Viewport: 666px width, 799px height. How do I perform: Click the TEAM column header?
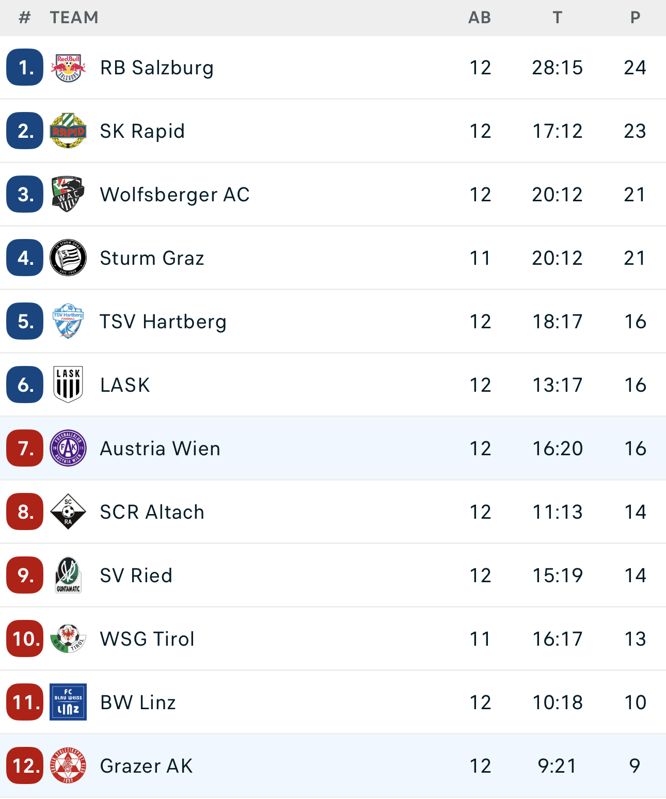pyautogui.click(x=74, y=18)
